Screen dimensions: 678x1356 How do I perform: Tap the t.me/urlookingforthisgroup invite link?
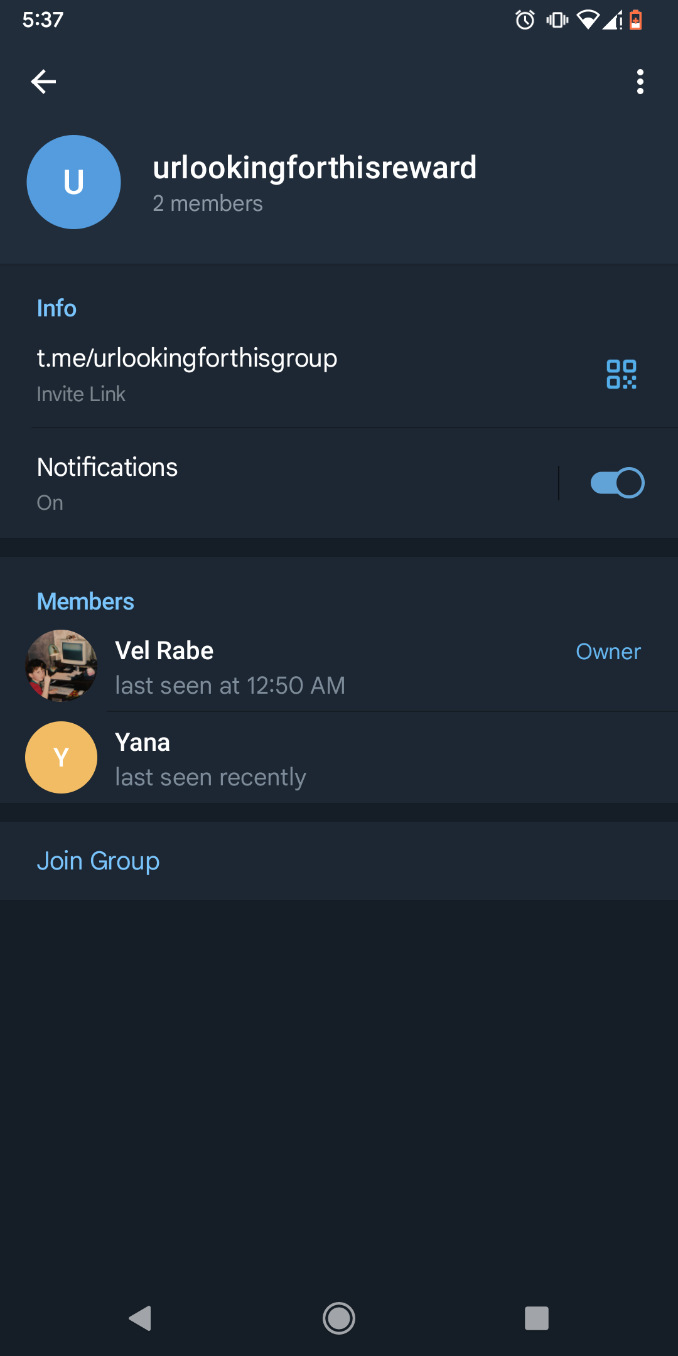coord(187,358)
